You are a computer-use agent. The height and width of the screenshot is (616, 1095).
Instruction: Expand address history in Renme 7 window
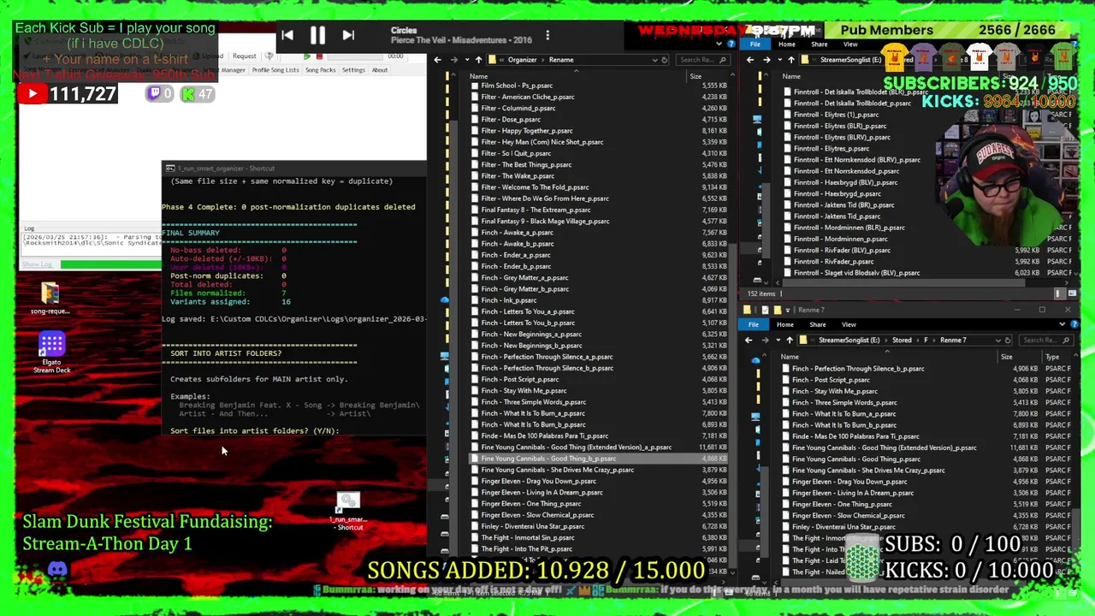point(997,341)
